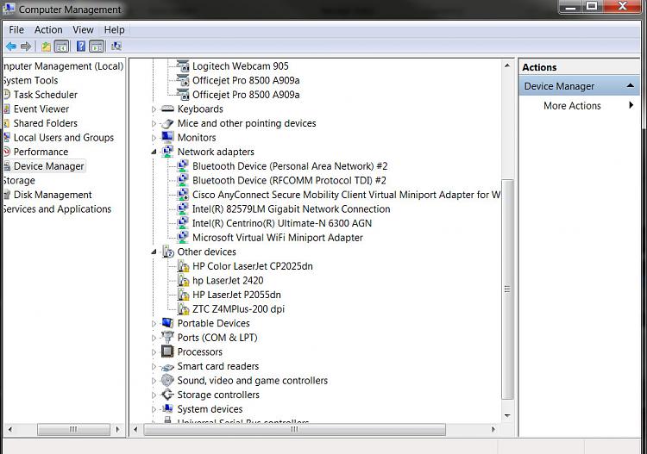Screen dimensions: 647x454
Task: Click the Show/Hide Action Pane toolbar icon
Action: point(97,47)
